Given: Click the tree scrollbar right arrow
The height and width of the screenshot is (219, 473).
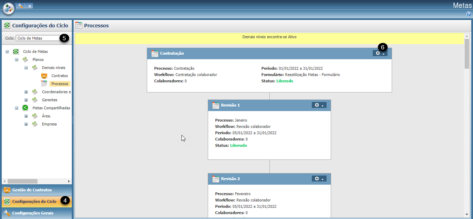Looking at the screenshot, I should pyautogui.click(x=69, y=181).
